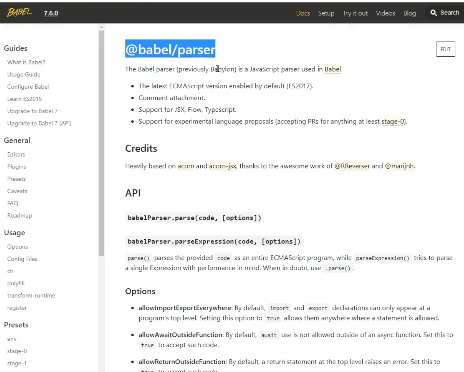This screenshot has width=464, height=372.
Task: Open Learn ES2015 guide
Action: coord(25,99)
